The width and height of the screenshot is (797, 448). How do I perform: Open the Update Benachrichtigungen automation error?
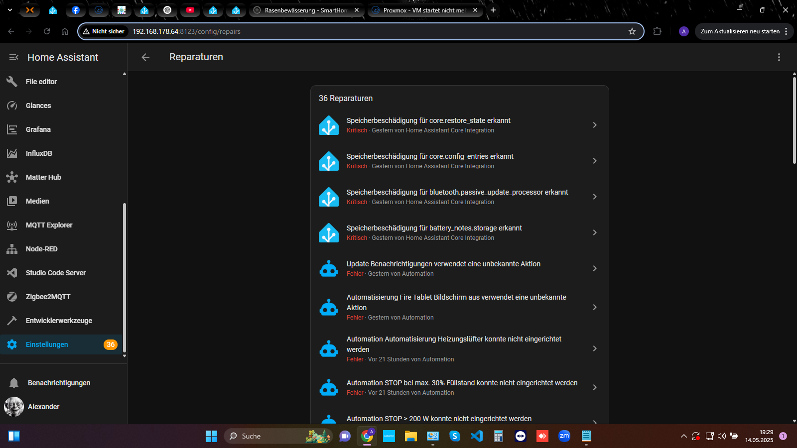click(x=443, y=268)
